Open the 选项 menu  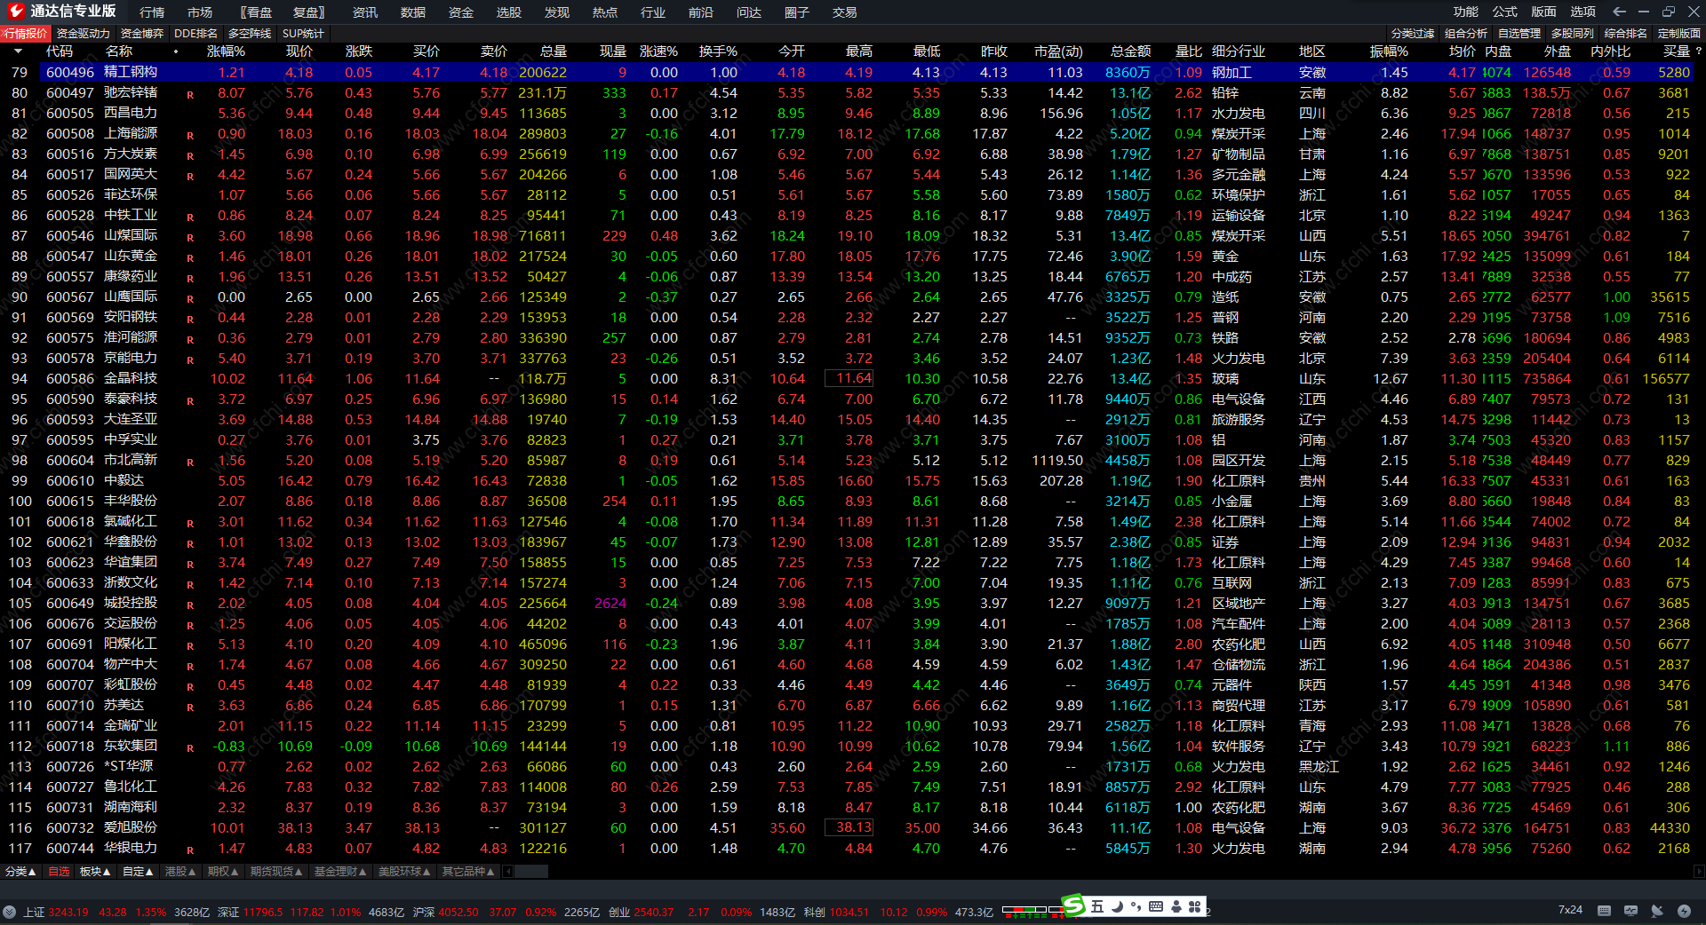1583,12
